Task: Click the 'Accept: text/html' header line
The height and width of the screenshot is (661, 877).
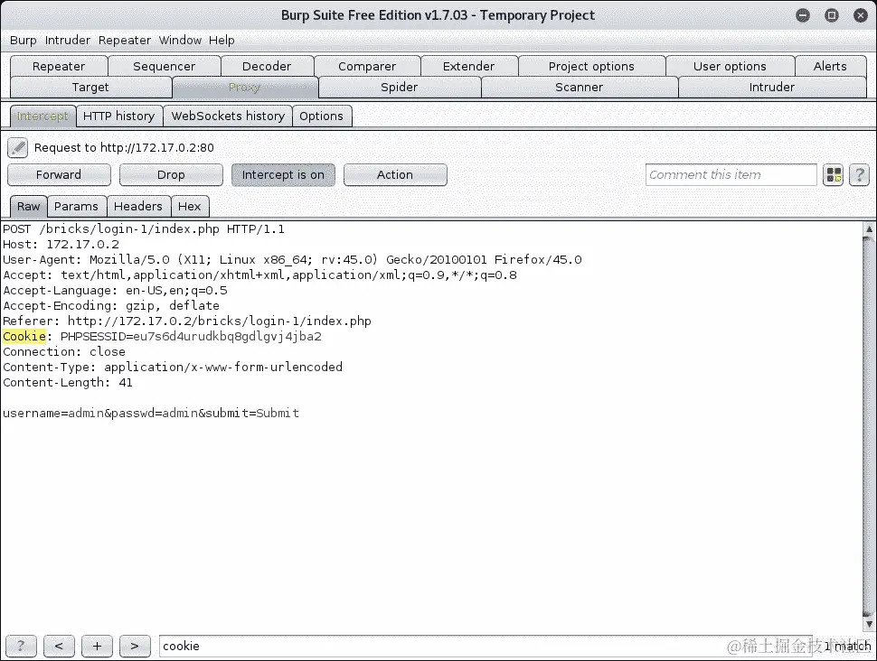Action: tap(260, 275)
